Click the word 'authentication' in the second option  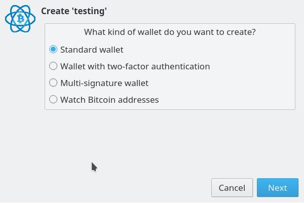click(x=180, y=66)
